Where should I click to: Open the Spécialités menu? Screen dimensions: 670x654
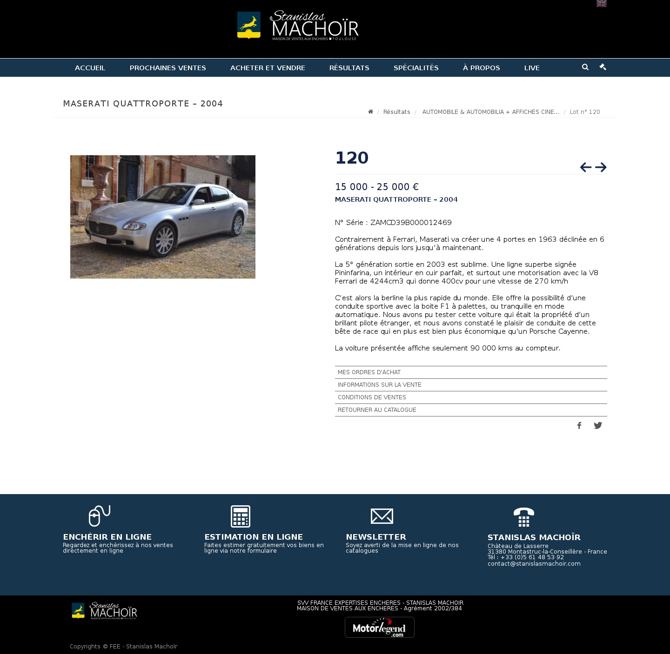(416, 68)
